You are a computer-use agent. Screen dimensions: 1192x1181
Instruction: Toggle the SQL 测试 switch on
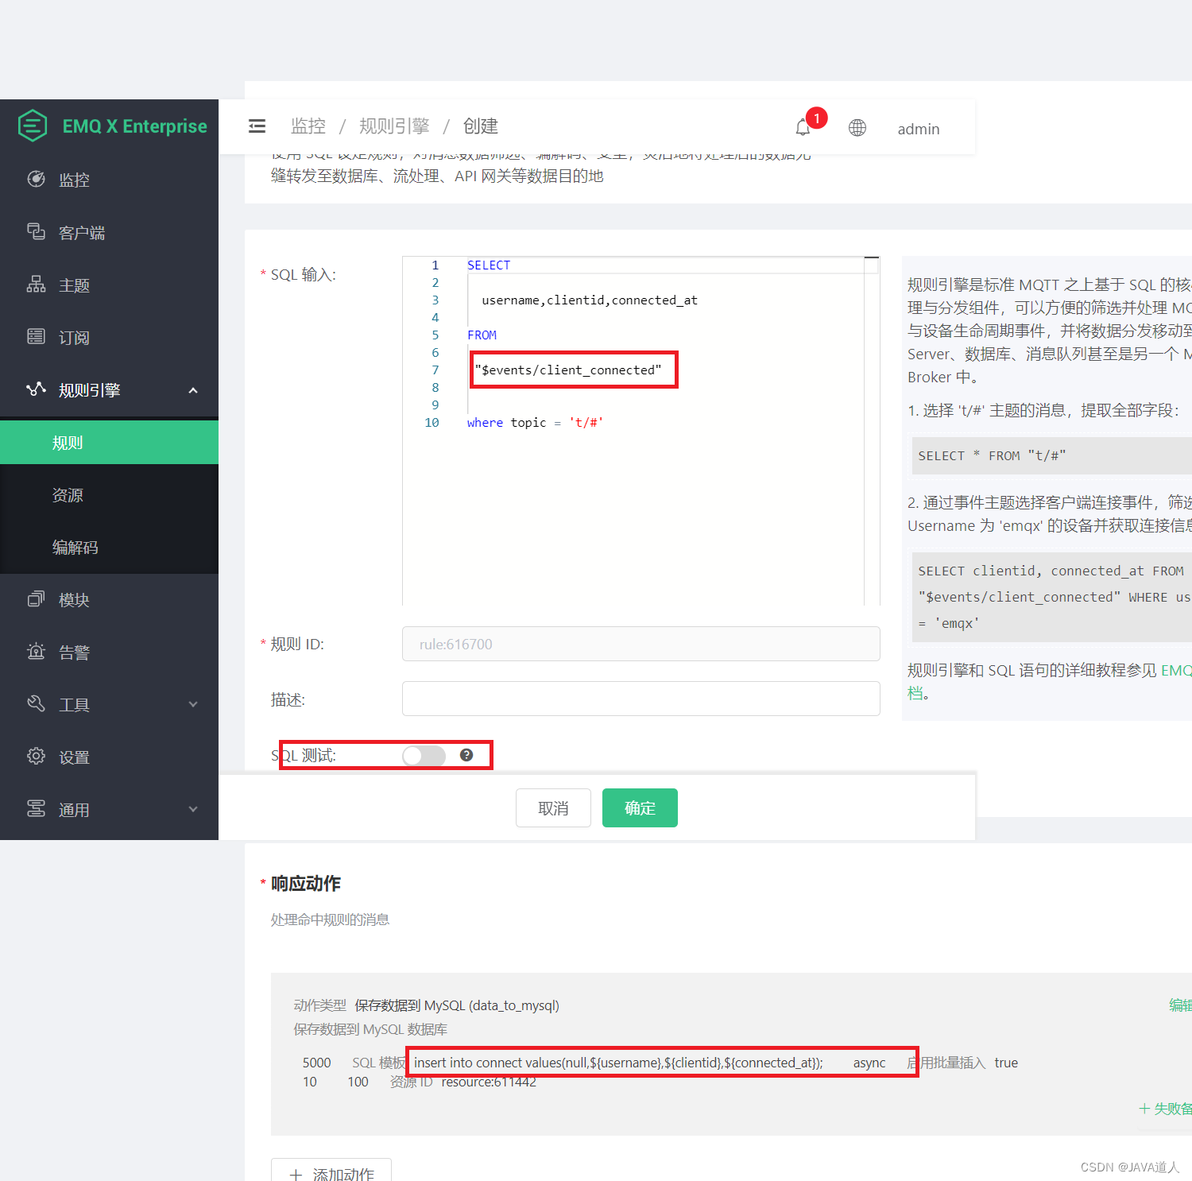(424, 755)
